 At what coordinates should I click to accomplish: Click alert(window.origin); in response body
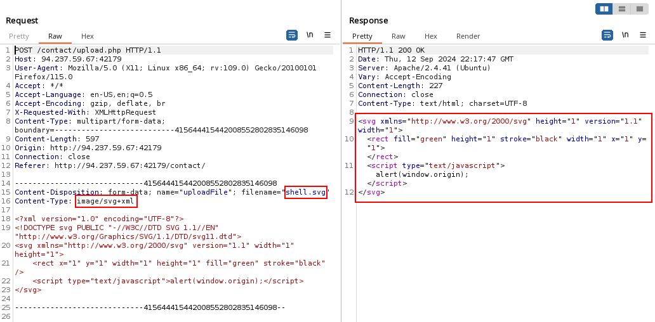point(422,174)
